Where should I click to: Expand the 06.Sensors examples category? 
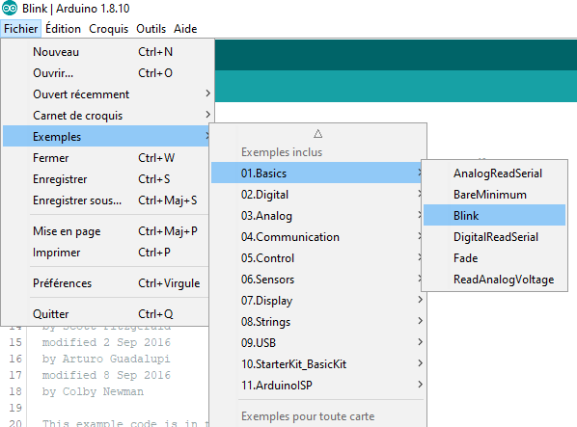[x=317, y=280]
